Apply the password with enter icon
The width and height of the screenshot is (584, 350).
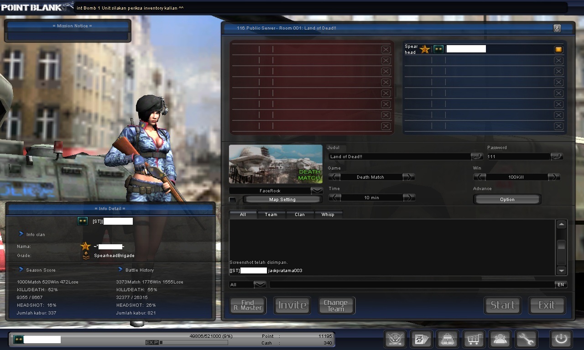(x=557, y=156)
